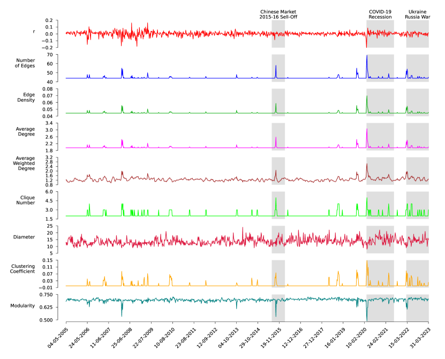
Task: Click the 6.0 tick on Clique Number axis
Action: [49, 192]
